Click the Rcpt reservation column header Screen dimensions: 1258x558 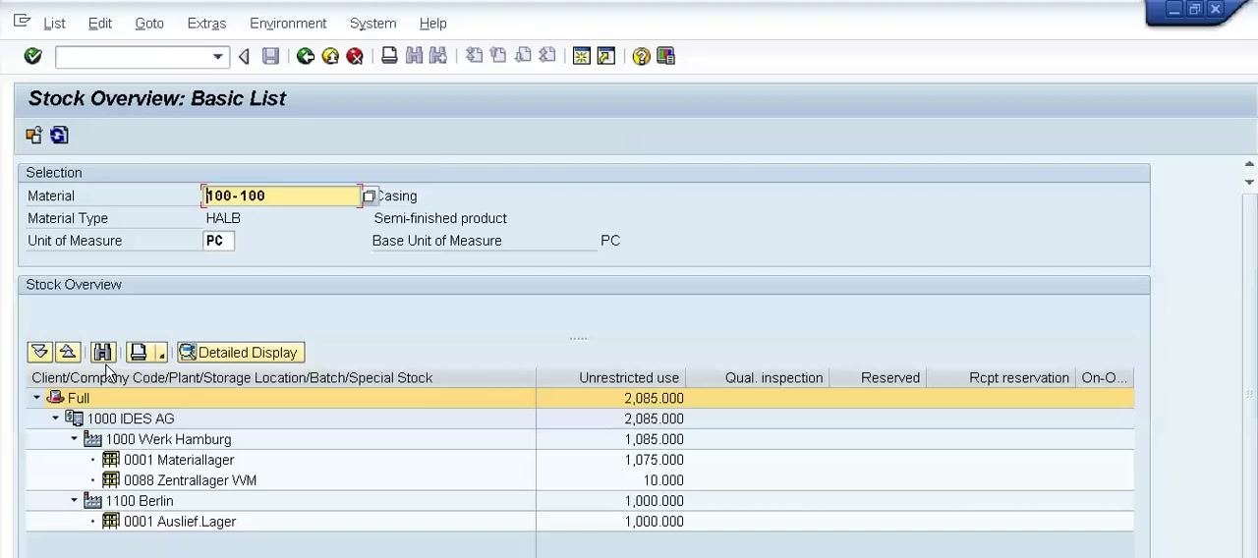pos(1001,377)
